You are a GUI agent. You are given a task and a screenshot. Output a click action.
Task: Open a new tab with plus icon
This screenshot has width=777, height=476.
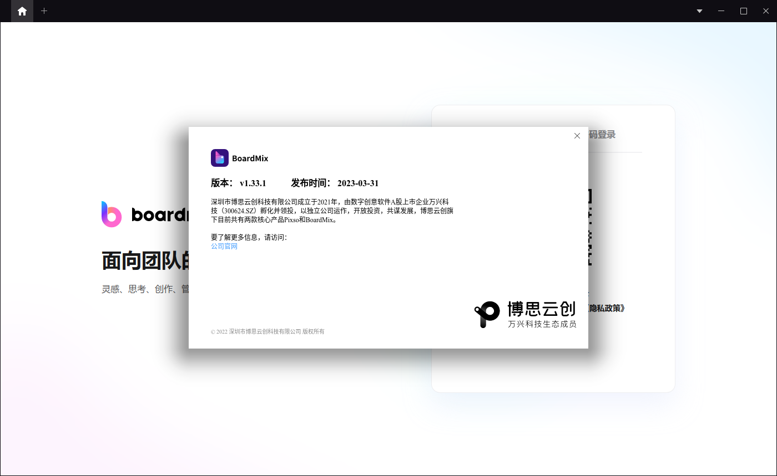(x=44, y=11)
